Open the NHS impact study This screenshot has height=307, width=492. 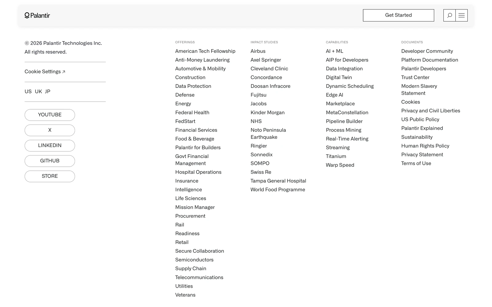256,121
